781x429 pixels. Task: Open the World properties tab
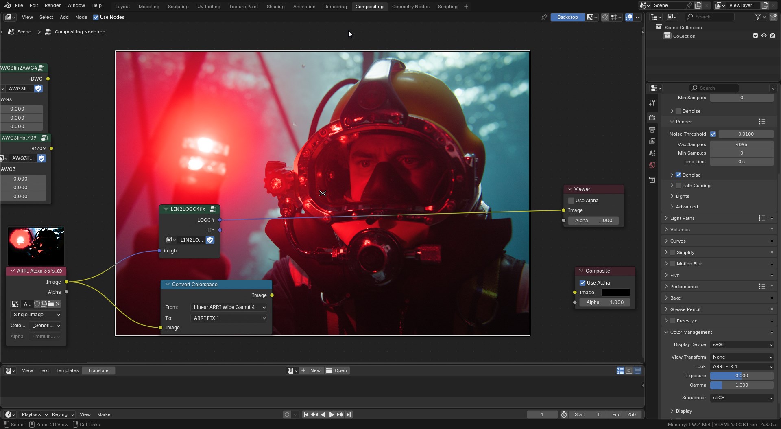(652, 165)
